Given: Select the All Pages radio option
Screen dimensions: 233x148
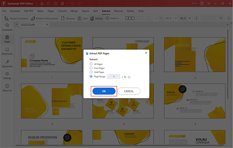Looking at the screenshot, I should (x=91, y=64).
